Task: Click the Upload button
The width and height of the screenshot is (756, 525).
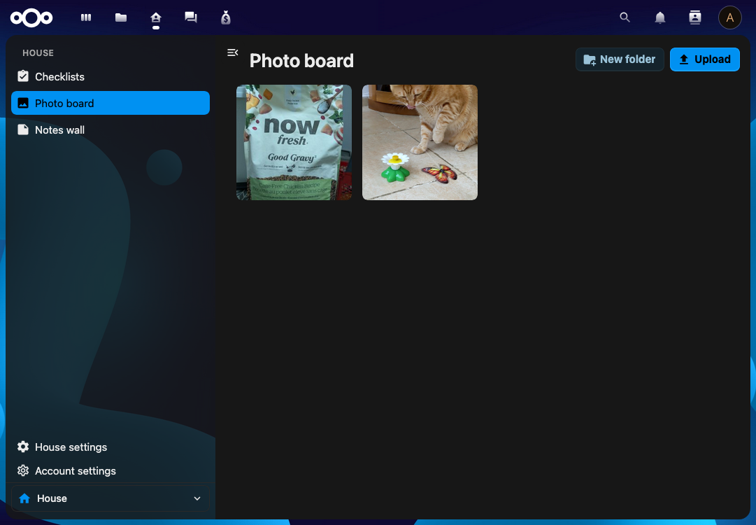Action: click(704, 59)
